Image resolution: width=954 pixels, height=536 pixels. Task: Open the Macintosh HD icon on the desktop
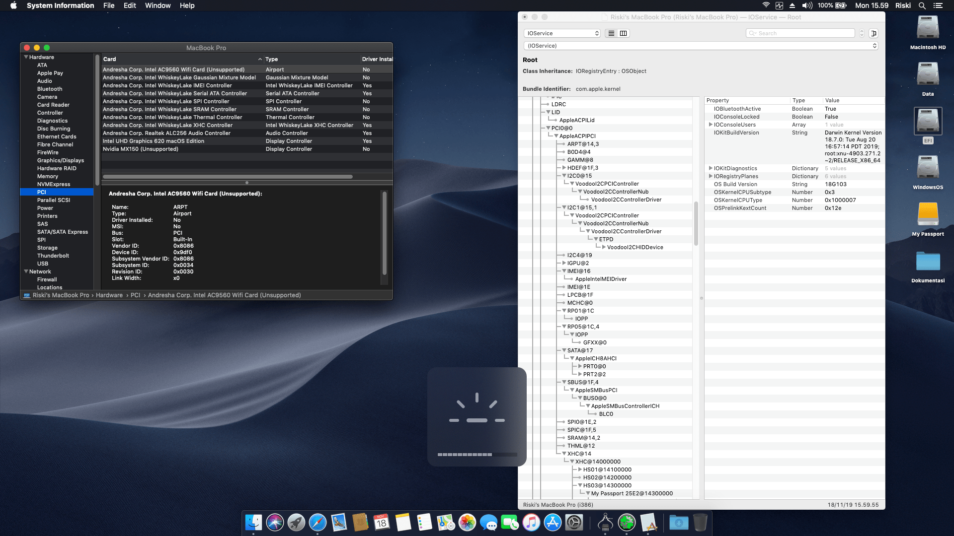tap(927, 29)
